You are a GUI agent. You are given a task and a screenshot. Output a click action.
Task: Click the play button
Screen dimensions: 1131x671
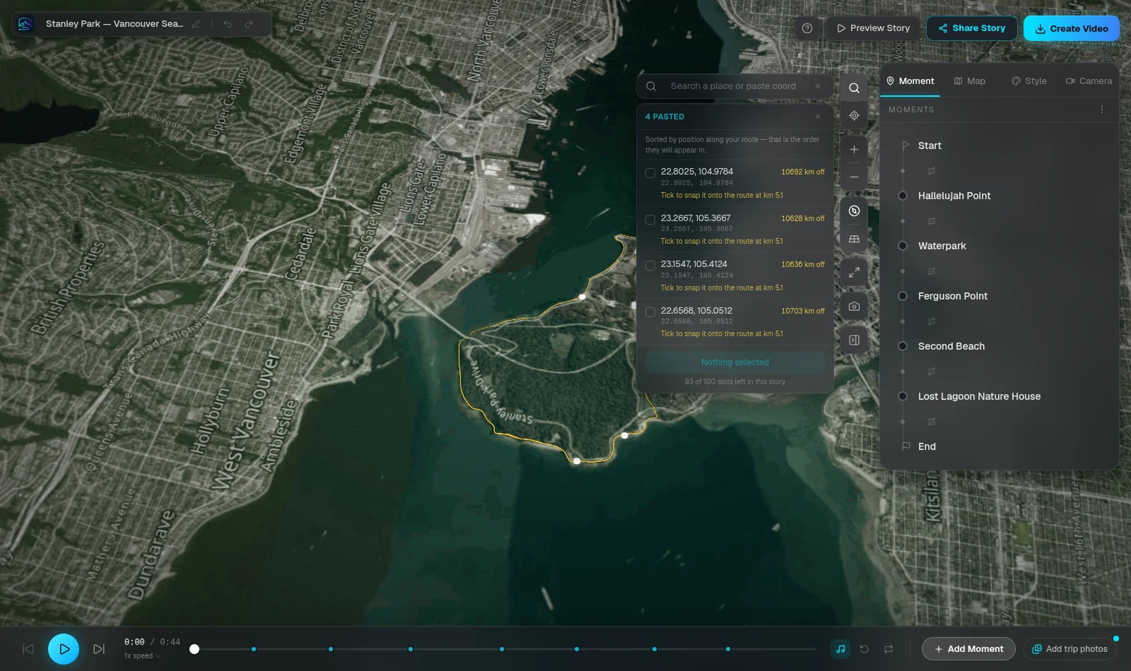coord(64,649)
